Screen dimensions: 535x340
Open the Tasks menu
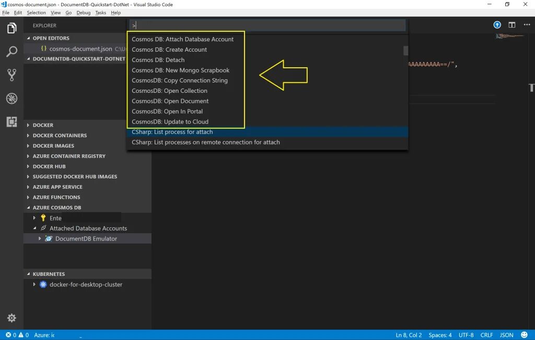tap(100, 13)
